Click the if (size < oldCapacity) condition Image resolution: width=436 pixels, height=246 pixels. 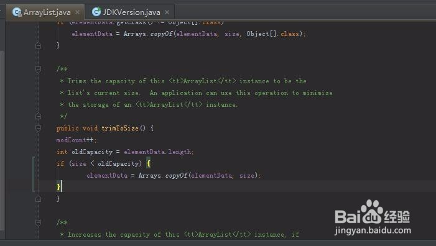(x=100, y=163)
